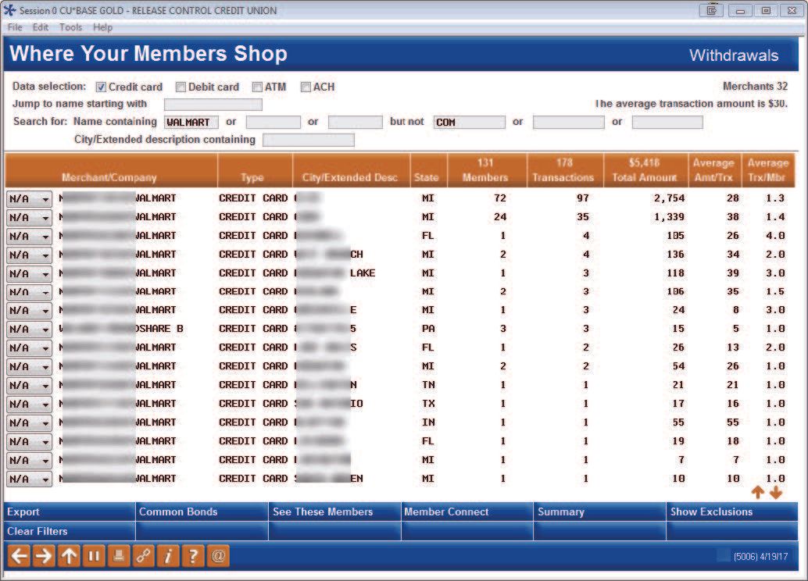Open the question mark help icon
The image size is (808, 581).
(x=193, y=556)
